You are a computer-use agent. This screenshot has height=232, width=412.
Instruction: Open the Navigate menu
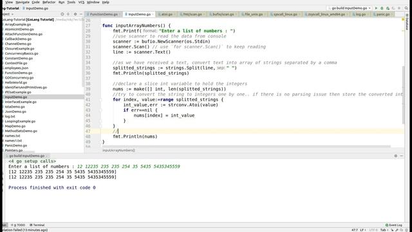22,2
